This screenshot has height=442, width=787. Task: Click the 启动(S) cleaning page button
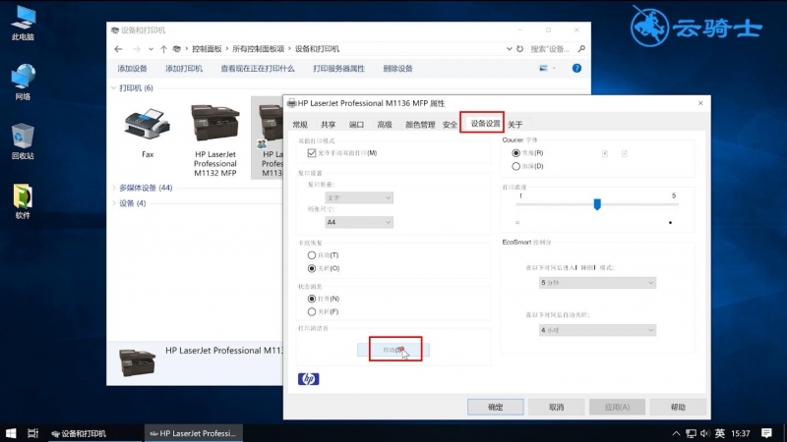point(393,350)
